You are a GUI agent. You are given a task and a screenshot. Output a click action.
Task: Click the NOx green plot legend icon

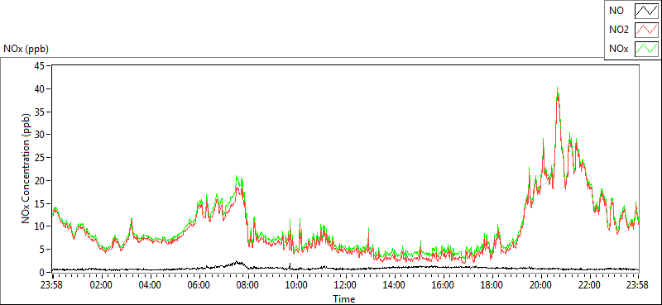click(647, 49)
